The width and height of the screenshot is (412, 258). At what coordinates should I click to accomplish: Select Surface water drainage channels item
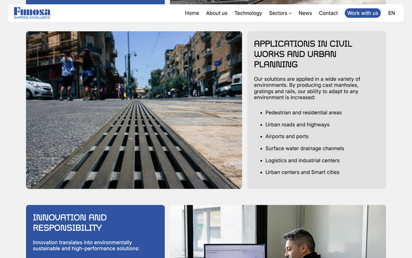point(304,148)
